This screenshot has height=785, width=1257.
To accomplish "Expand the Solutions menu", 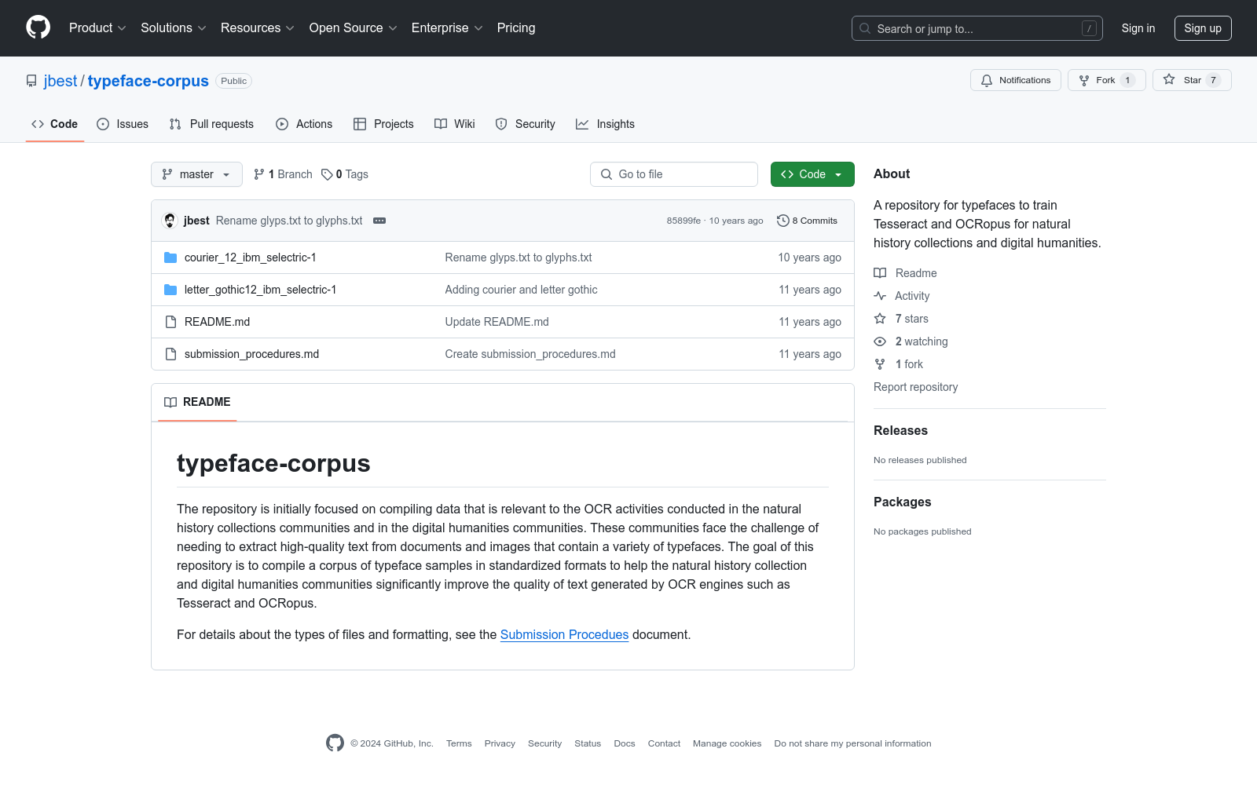I will tap(174, 27).
